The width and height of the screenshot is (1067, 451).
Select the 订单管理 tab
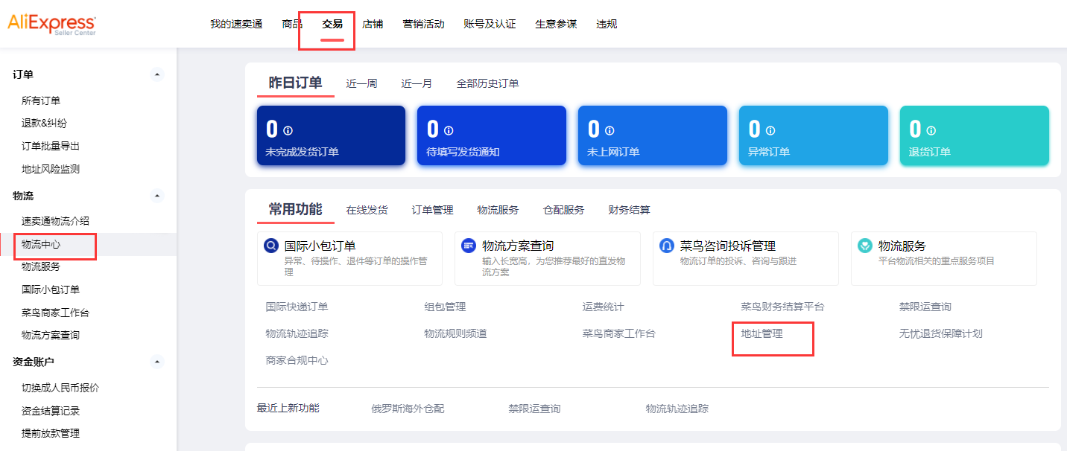coord(432,210)
